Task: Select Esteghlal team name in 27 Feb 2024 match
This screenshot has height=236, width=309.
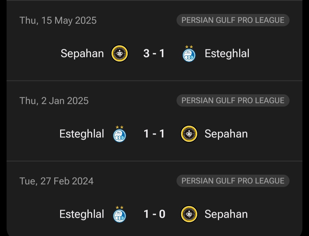Action: pyautogui.click(x=82, y=214)
